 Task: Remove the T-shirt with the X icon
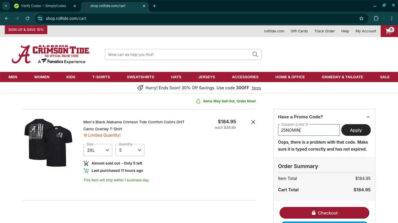[253, 122]
